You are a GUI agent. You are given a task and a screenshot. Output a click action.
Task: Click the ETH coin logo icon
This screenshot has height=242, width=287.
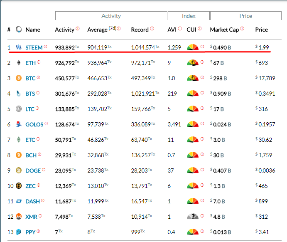19,63
